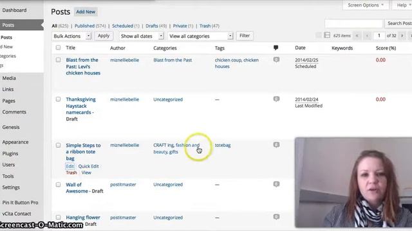Open comments bubble for Hanging flower post
The height and width of the screenshot is (231, 412).
[x=276, y=217]
